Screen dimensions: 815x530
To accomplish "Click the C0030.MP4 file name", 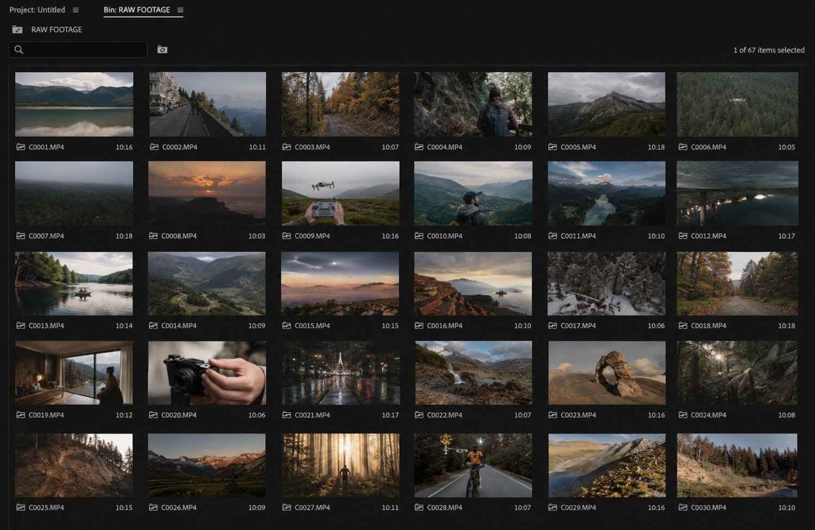I will pos(709,508).
